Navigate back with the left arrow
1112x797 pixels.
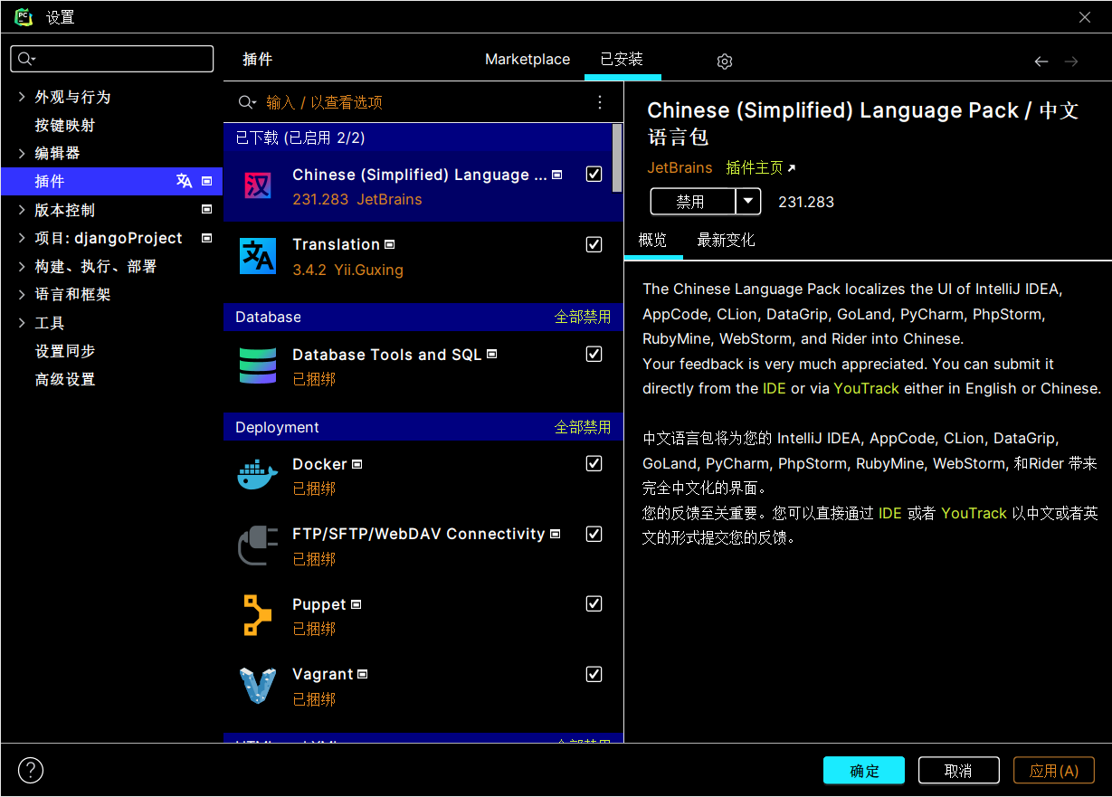click(1041, 62)
